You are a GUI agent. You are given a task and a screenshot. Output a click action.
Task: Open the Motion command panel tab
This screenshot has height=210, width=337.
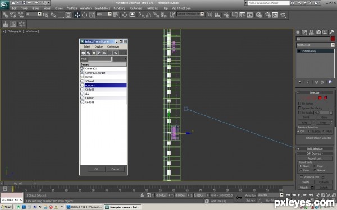pos(318,32)
